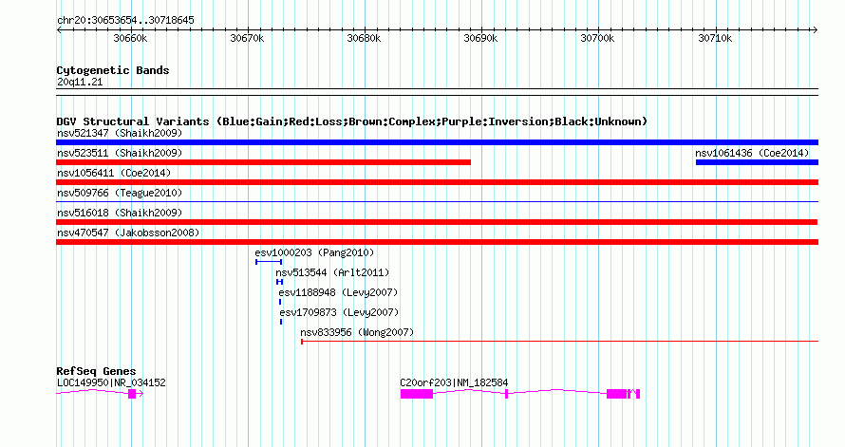Open the nsv1056411 (Coe2014) red loss bar
The height and width of the screenshot is (447, 845).
[x=437, y=182]
